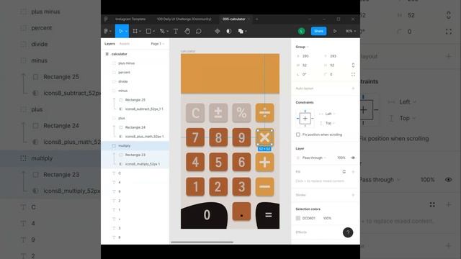Add auto layout with plus icon
Image resolution: width=461 pixels, height=259 pixels.
click(x=353, y=88)
